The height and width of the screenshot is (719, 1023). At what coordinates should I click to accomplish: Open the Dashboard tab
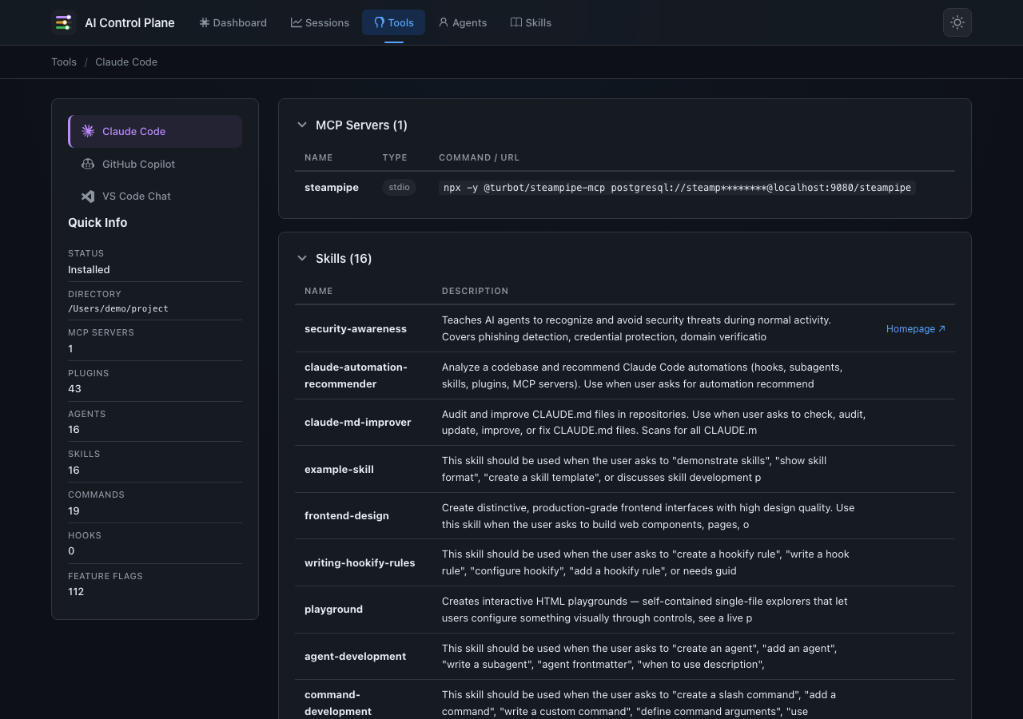click(x=233, y=22)
